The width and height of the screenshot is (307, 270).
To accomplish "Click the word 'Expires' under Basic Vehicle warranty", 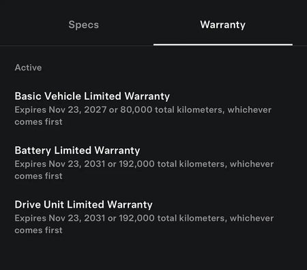I will pos(31,110).
